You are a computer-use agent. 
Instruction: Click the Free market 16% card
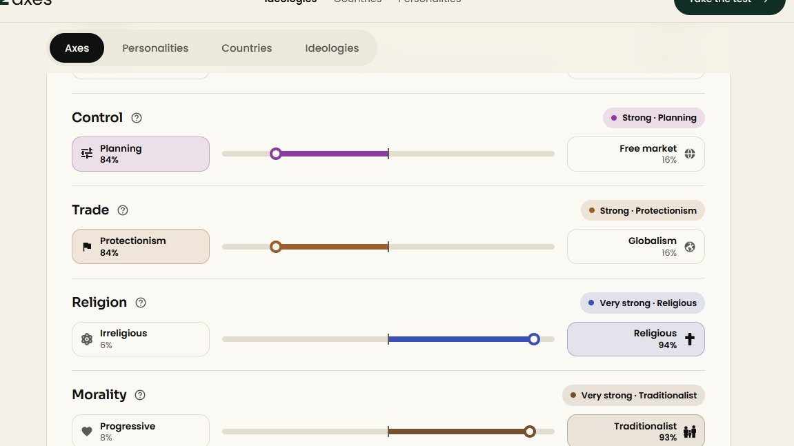(635, 154)
